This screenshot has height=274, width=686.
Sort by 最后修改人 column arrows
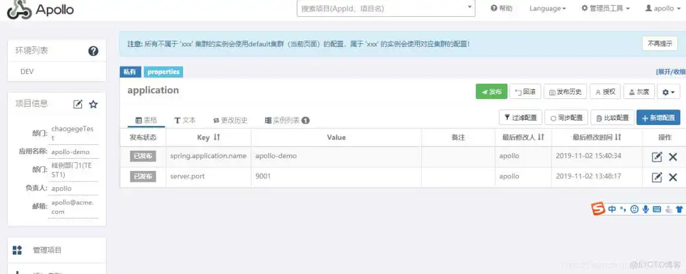click(x=541, y=137)
